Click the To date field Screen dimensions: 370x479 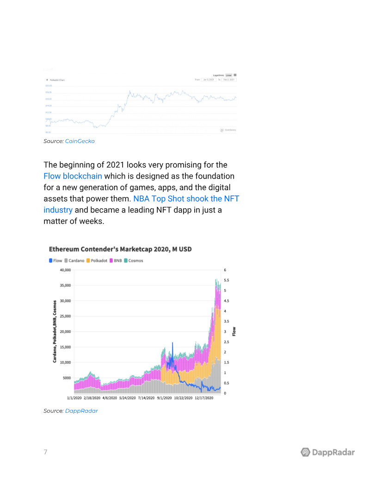[x=229, y=80]
